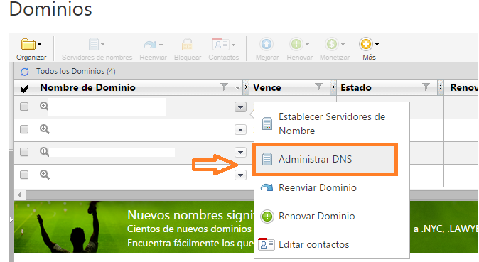Click the Renovar toolbar icon
This screenshot has height=262, width=479.
tap(296, 44)
